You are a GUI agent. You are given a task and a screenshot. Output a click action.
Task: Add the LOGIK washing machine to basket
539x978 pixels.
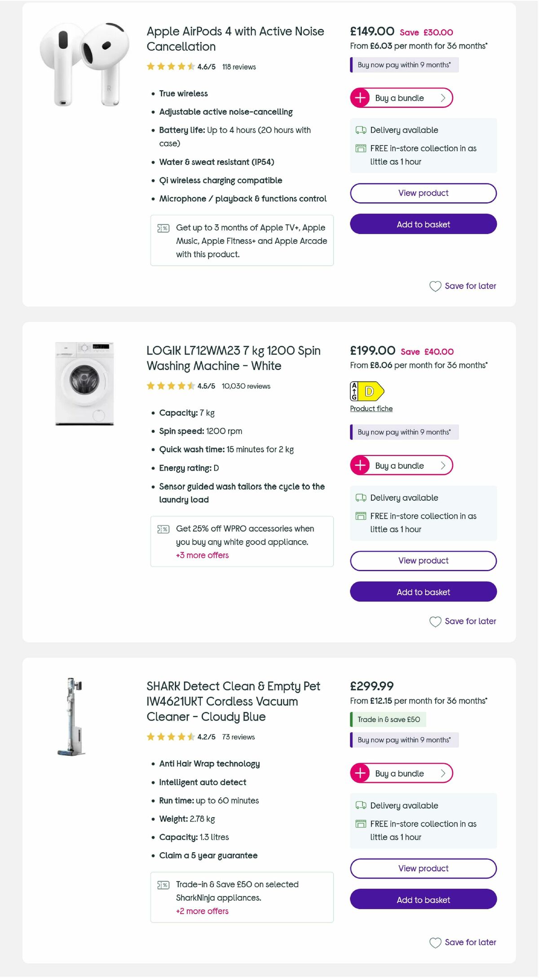pos(423,592)
